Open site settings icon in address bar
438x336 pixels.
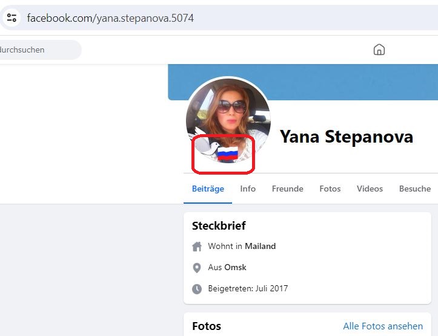[12, 18]
